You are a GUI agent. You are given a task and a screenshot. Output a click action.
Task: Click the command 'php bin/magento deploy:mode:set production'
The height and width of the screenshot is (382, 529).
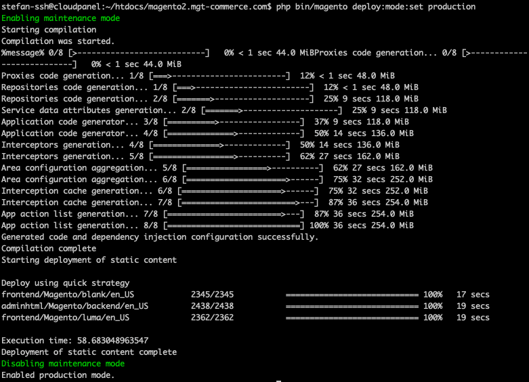click(376, 7)
